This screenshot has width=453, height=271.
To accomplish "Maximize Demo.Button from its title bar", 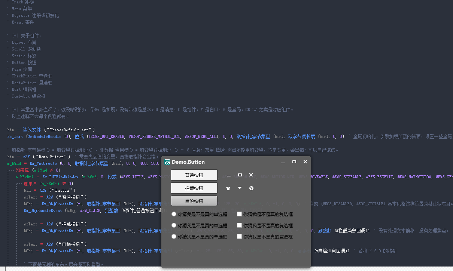I will [294, 162].
